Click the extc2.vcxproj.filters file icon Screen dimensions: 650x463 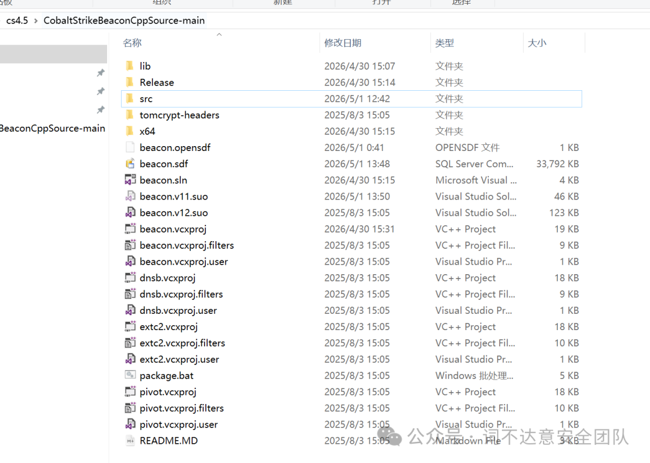130,343
